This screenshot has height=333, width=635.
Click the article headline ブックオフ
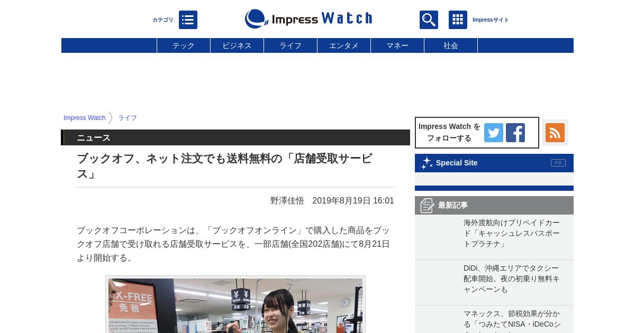point(225,166)
